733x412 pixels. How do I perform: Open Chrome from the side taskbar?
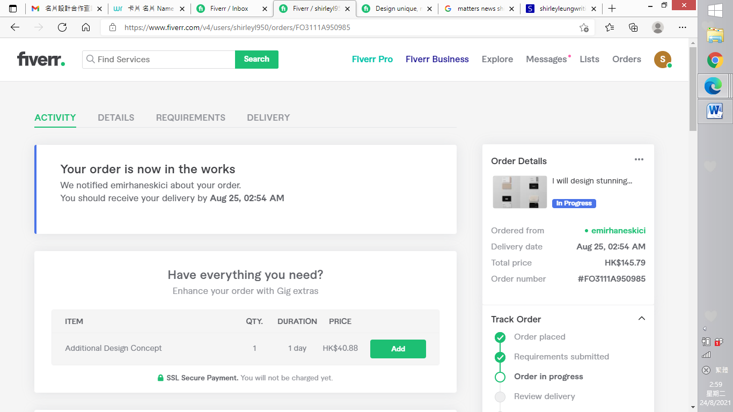point(715,60)
